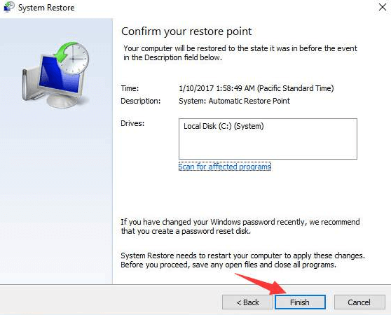This screenshot has height=315, width=391.
Task: Cancel the System Restore wizard
Action: 359,302
